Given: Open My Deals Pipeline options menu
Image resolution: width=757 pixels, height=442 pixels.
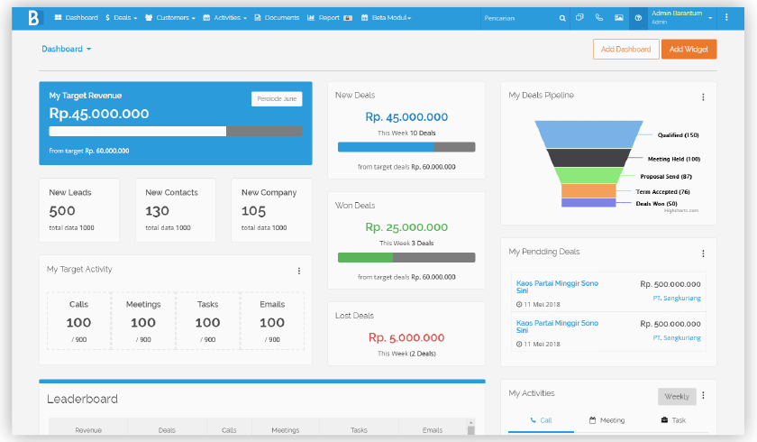Looking at the screenshot, I should tap(703, 97).
